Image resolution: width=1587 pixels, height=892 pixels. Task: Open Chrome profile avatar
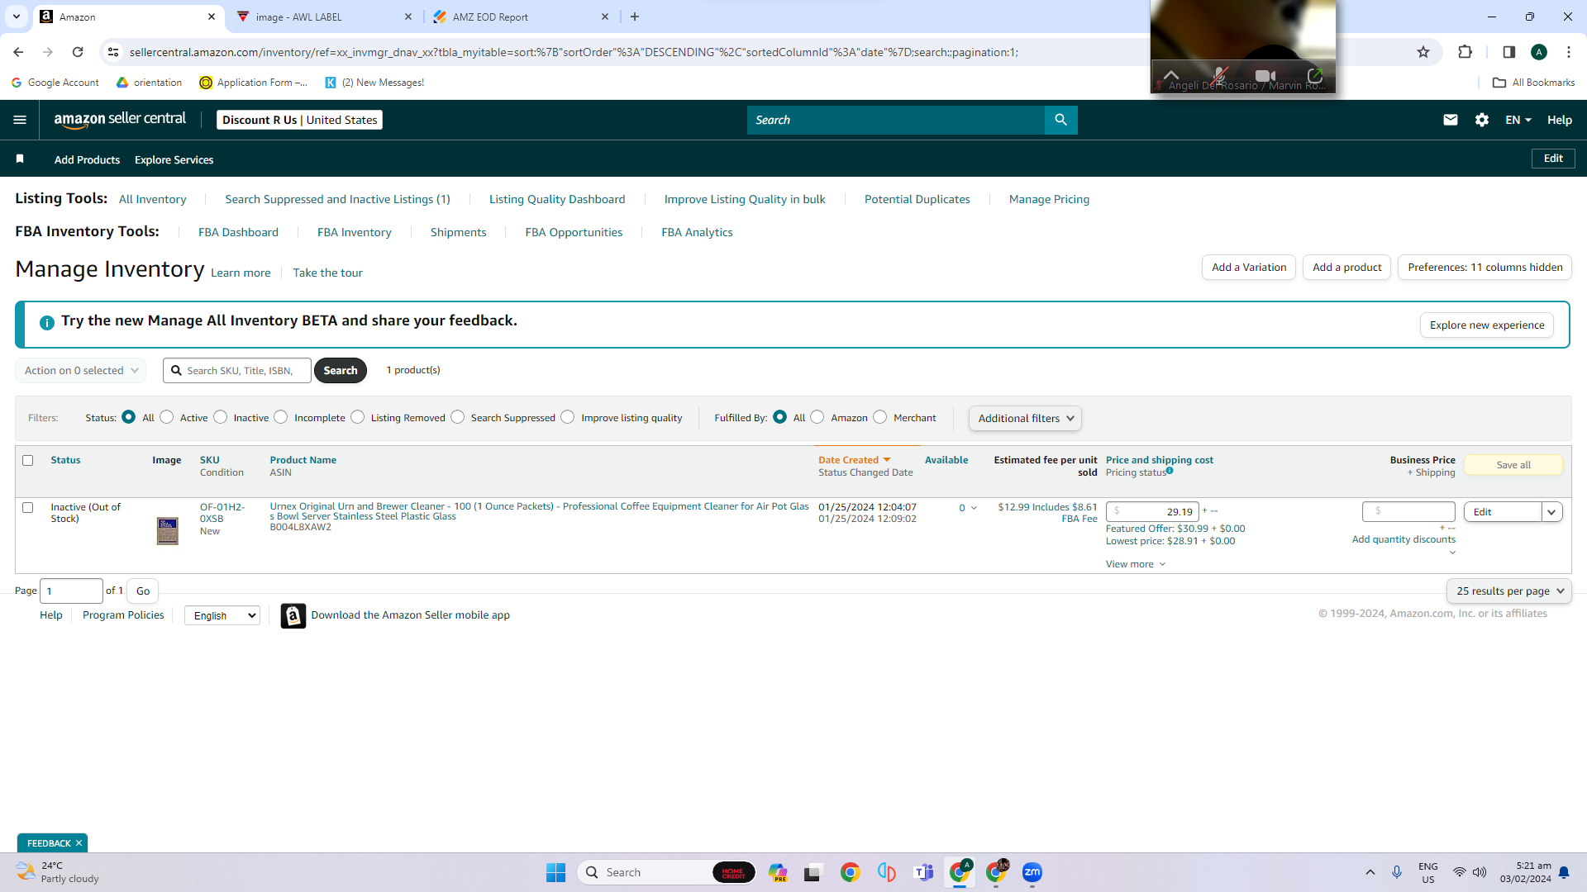pos(1539,52)
